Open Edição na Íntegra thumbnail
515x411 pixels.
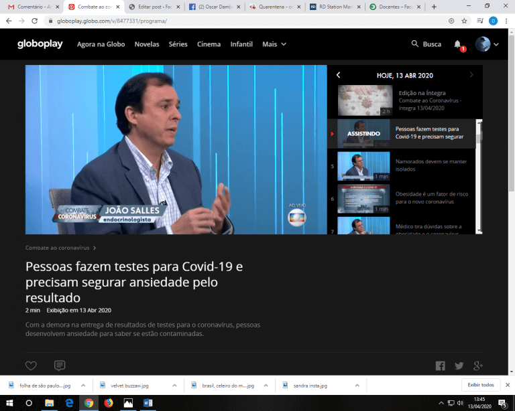point(365,100)
